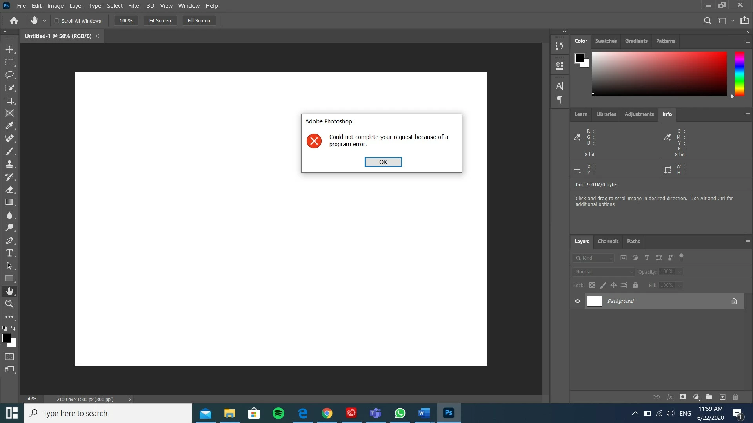Switch to the Swatches tab
753x423 pixels.
[x=606, y=41]
